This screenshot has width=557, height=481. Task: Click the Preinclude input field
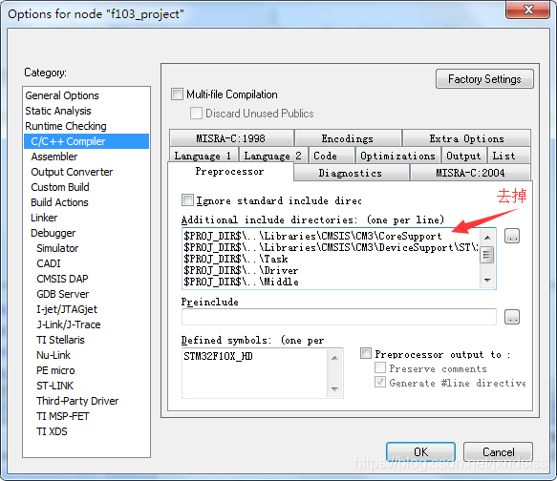tap(339, 317)
